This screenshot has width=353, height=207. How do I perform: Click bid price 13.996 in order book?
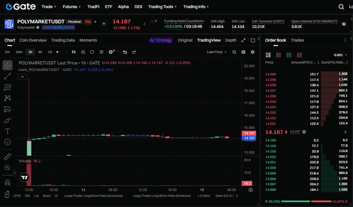(x=271, y=190)
